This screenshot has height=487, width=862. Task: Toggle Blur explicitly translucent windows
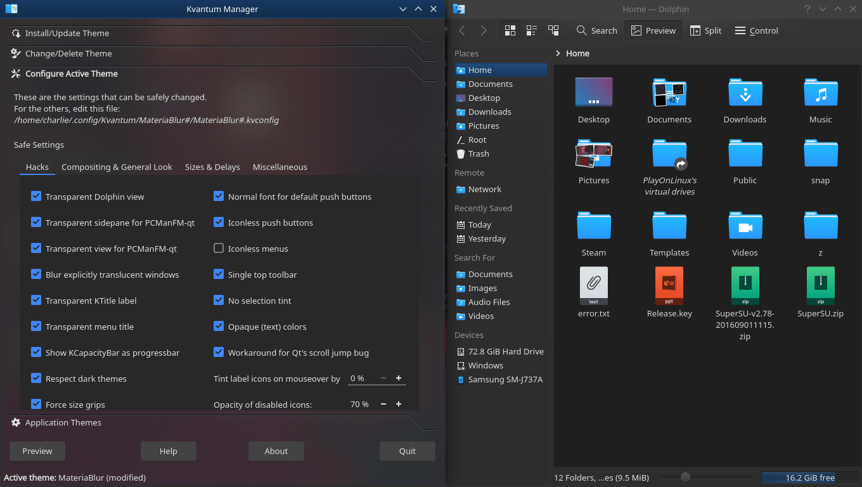pyautogui.click(x=36, y=275)
